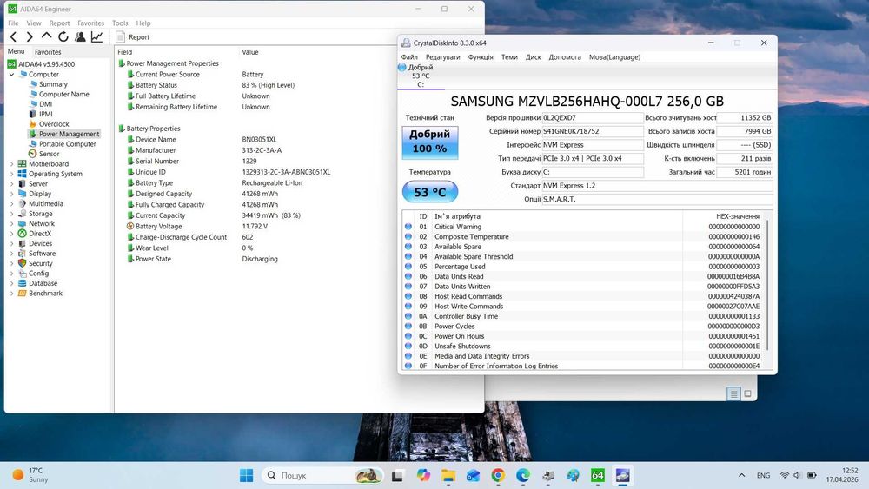Expand the Server tree node

pos(11,184)
